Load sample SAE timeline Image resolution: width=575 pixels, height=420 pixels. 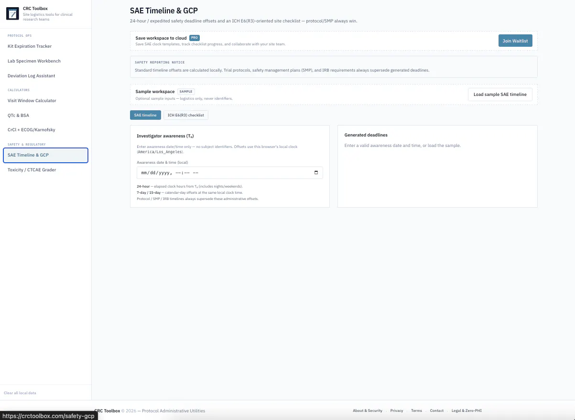click(x=500, y=94)
